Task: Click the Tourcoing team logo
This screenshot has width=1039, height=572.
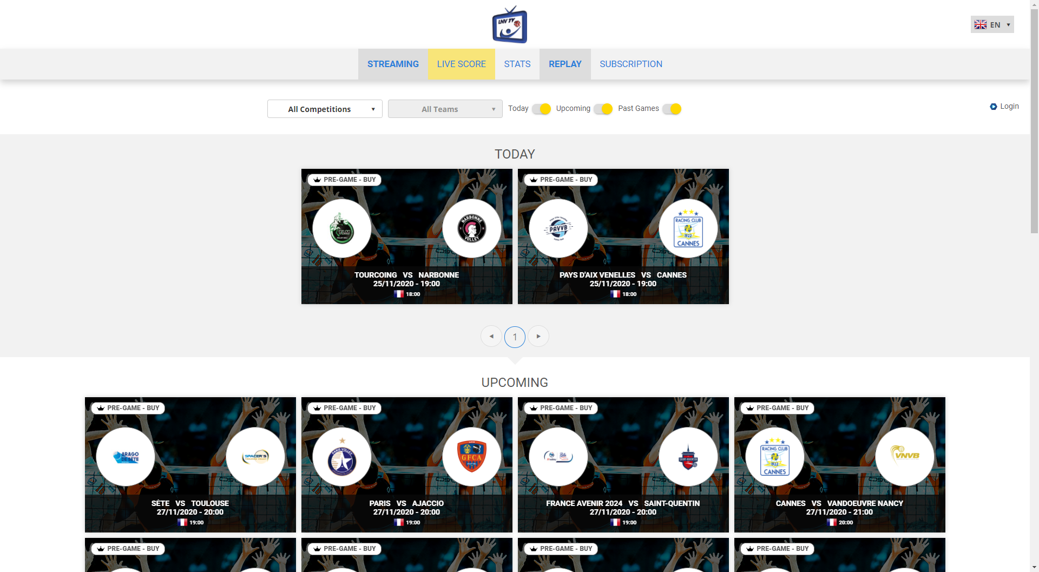Action: pyautogui.click(x=342, y=228)
